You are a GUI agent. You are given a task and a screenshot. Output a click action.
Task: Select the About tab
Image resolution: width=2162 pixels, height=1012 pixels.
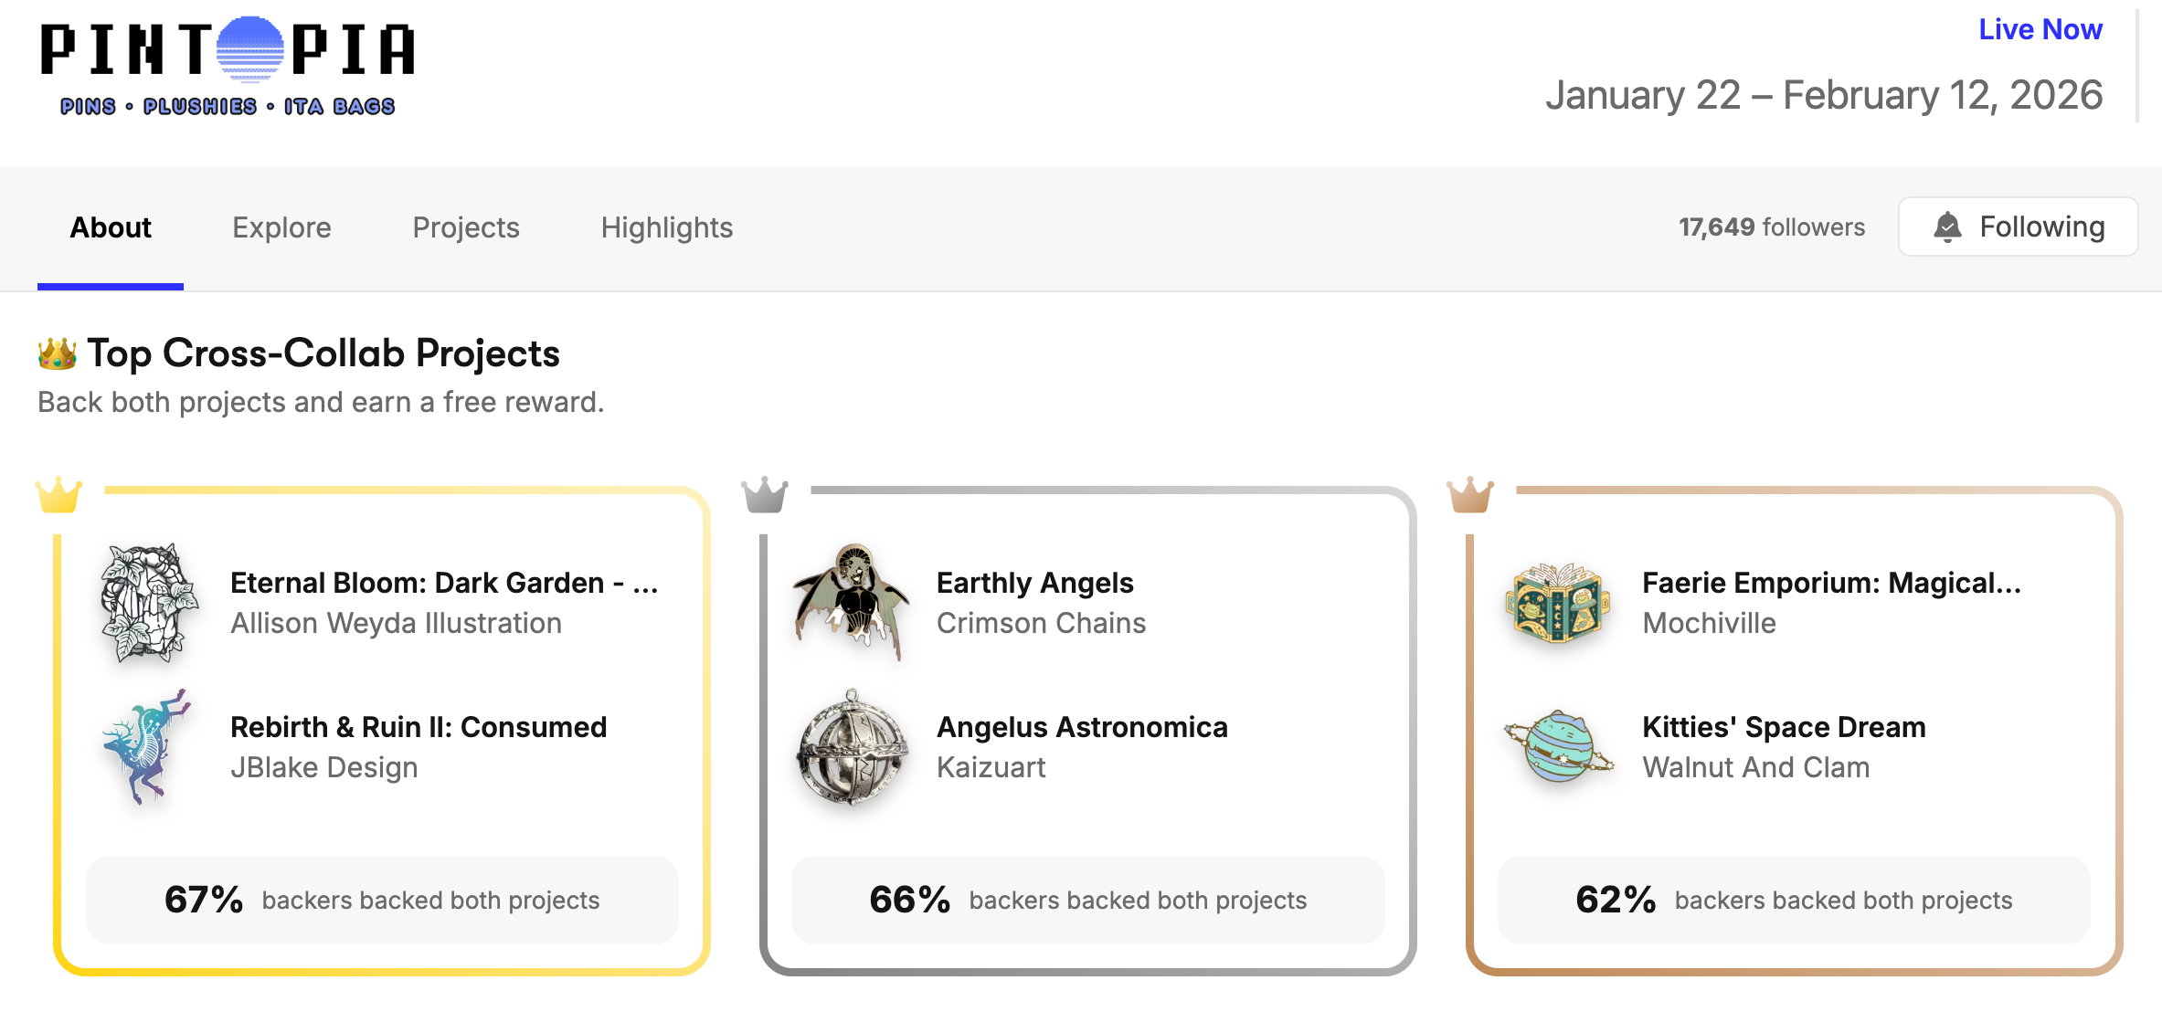(x=111, y=227)
